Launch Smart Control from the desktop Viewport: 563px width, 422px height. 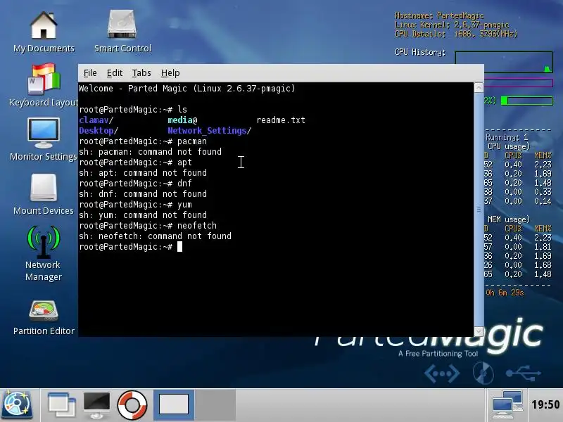coord(122,32)
